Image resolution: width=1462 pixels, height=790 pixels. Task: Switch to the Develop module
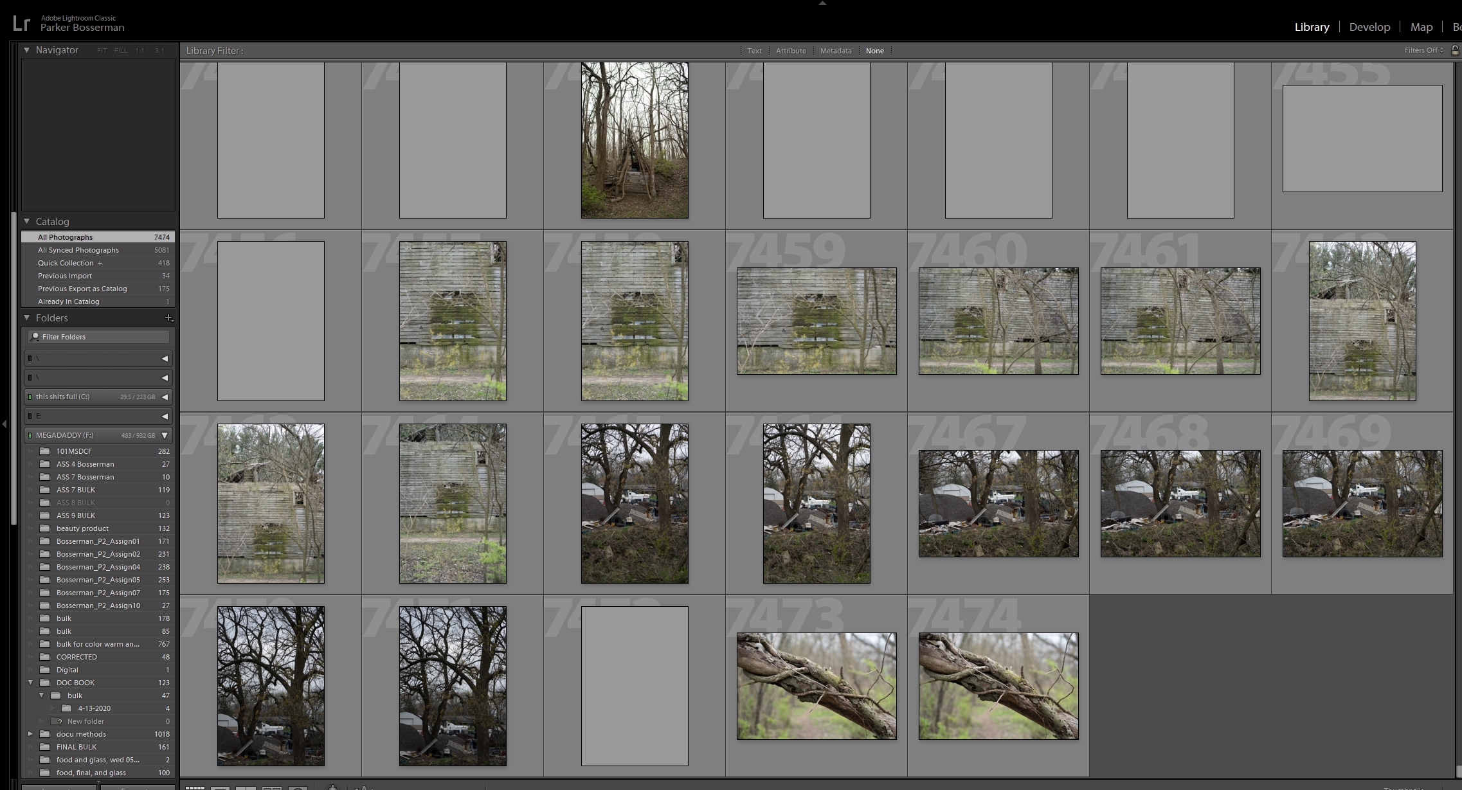pyautogui.click(x=1369, y=26)
